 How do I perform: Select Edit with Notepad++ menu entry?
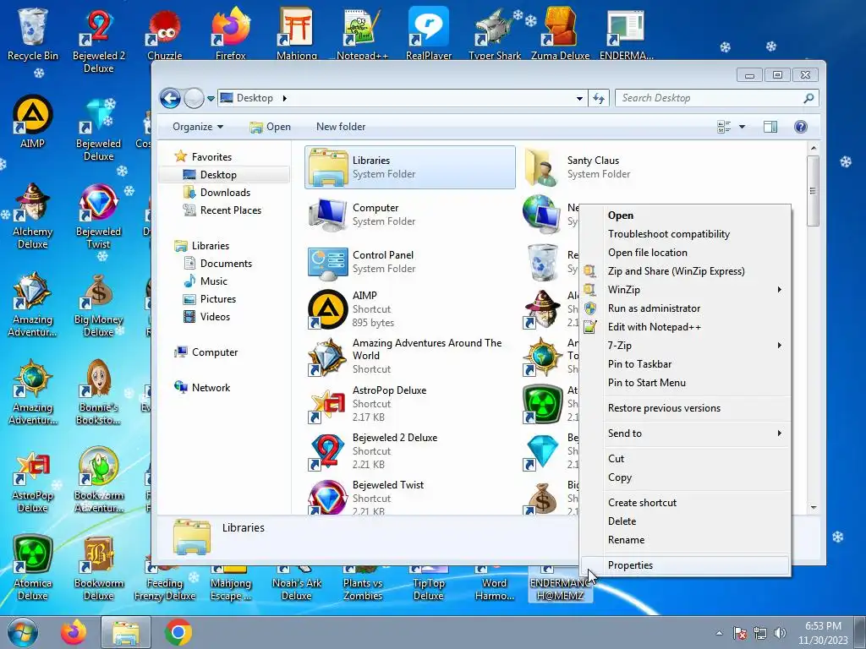[685, 327]
